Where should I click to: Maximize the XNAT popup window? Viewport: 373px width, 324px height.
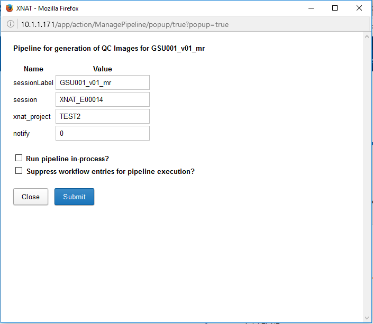pos(335,8)
